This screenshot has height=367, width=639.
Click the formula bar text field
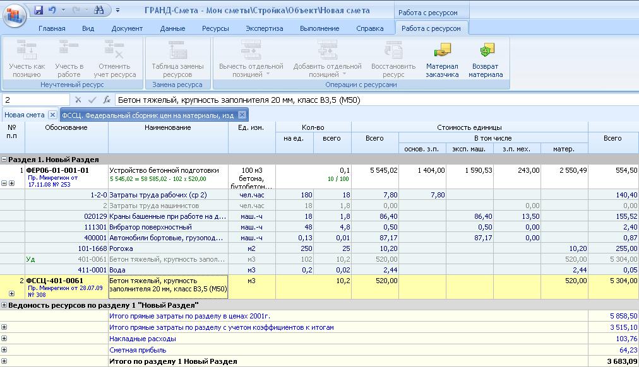373,100
